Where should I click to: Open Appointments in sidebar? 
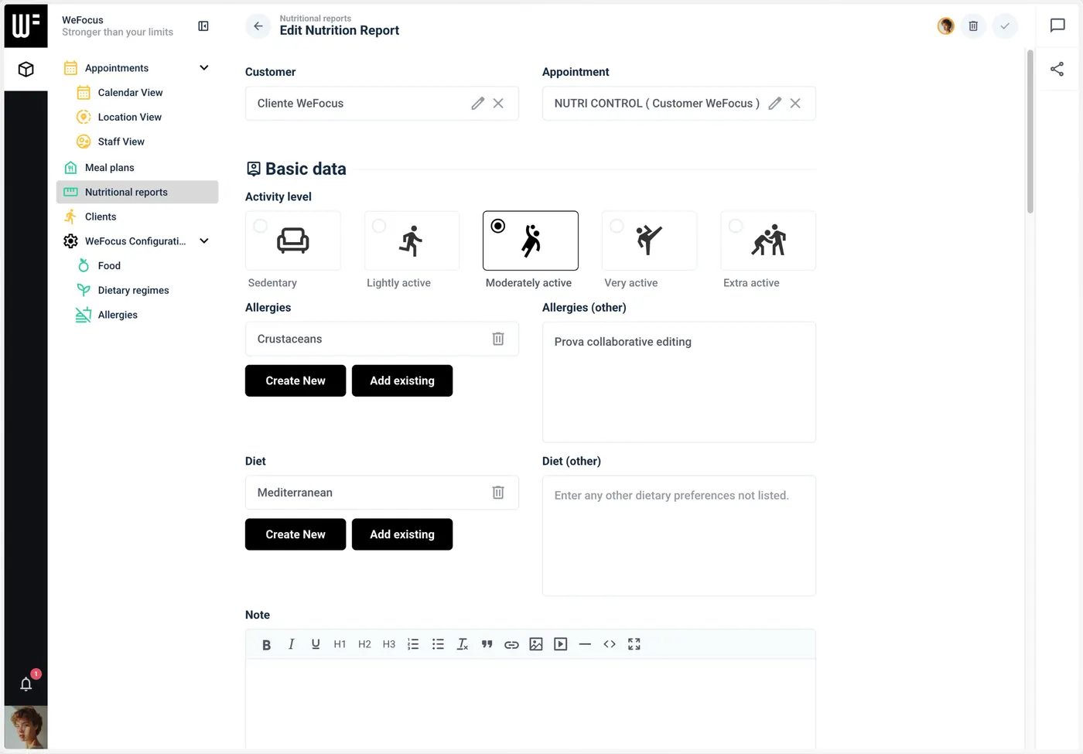click(x=117, y=68)
